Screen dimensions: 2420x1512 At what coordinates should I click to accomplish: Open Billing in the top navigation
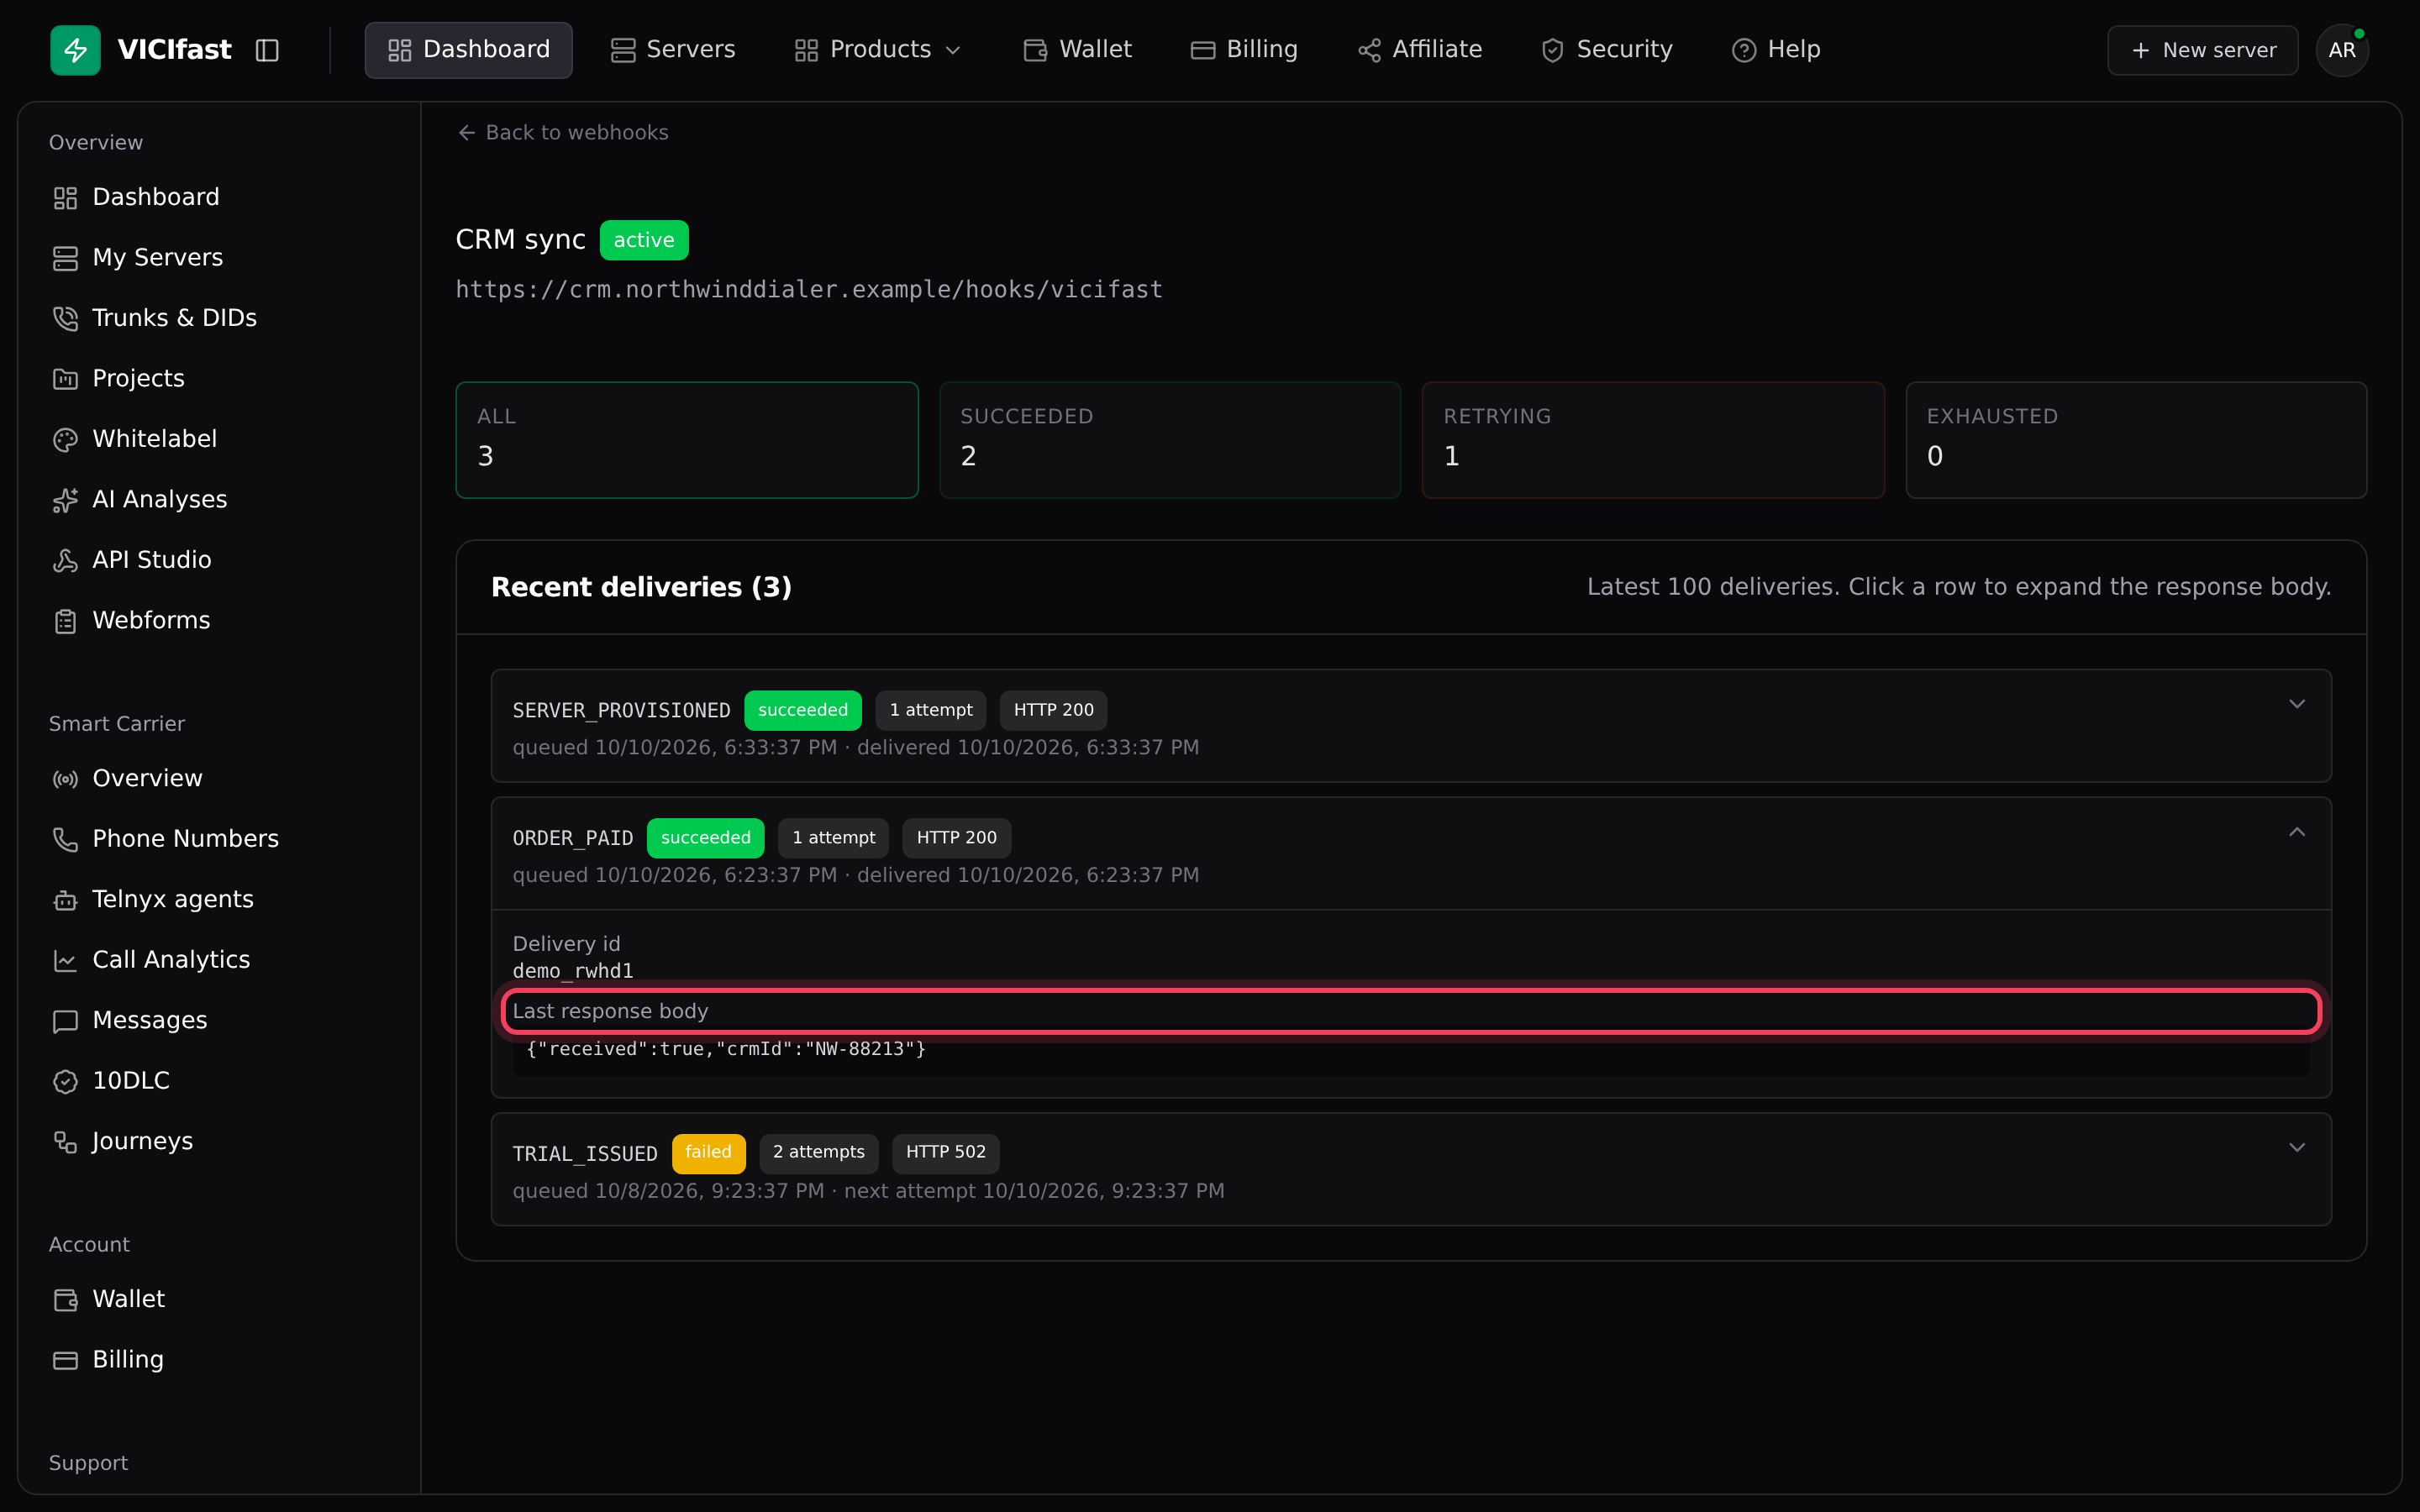coord(1244,50)
